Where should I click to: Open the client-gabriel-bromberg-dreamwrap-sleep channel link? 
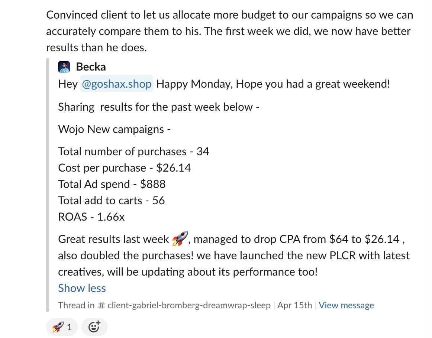[189, 305]
